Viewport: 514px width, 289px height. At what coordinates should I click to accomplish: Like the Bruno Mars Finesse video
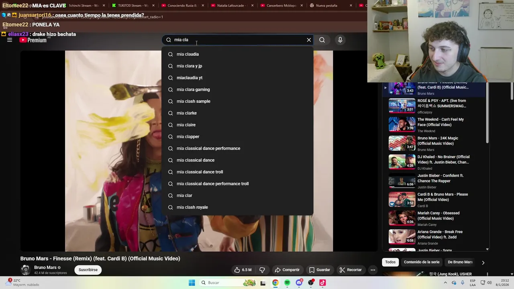coord(243,270)
